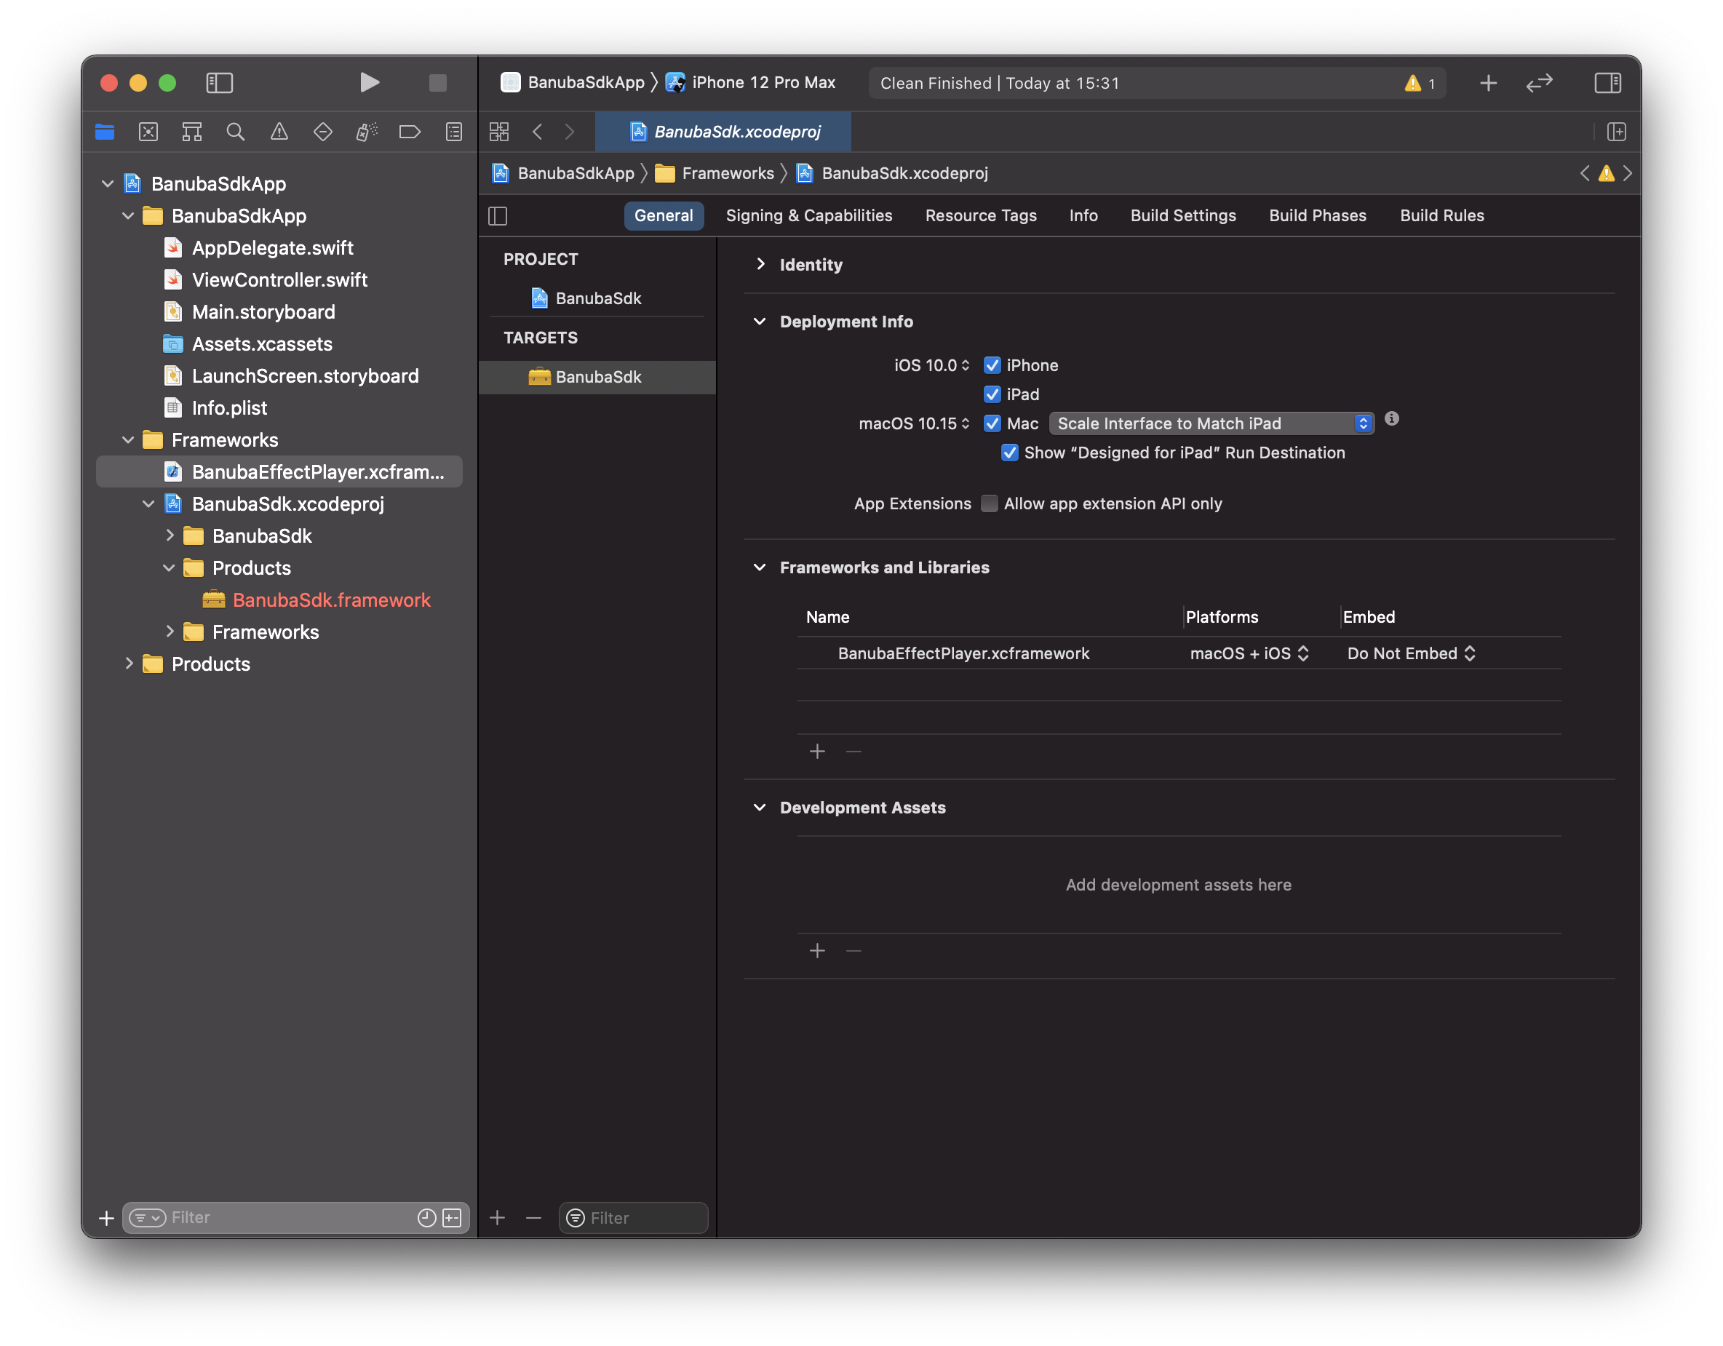Viewport: 1723px width, 1346px height.
Task: Remove framework with minus under Frameworks and Libraries
Action: point(853,751)
